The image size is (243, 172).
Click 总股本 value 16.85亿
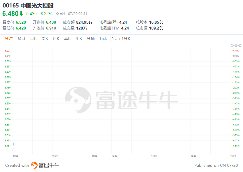[x=156, y=22]
